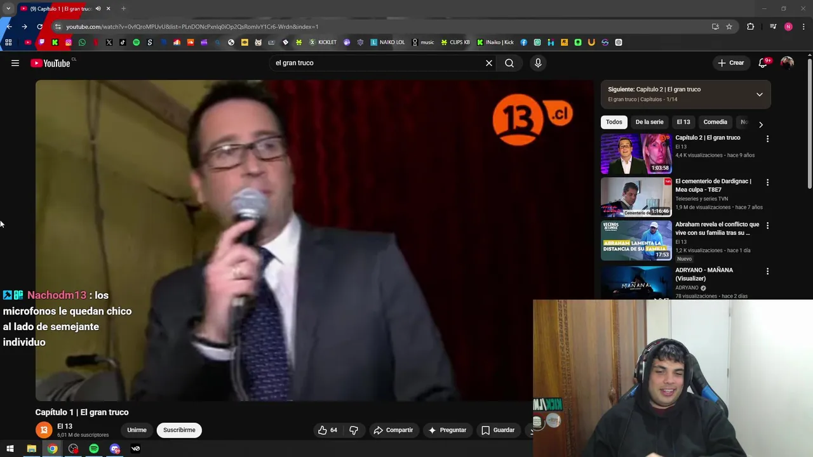This screenshot has height=457, width=813.
Task: Open the El 13 channel avatar
Action: tap(44, 430)
